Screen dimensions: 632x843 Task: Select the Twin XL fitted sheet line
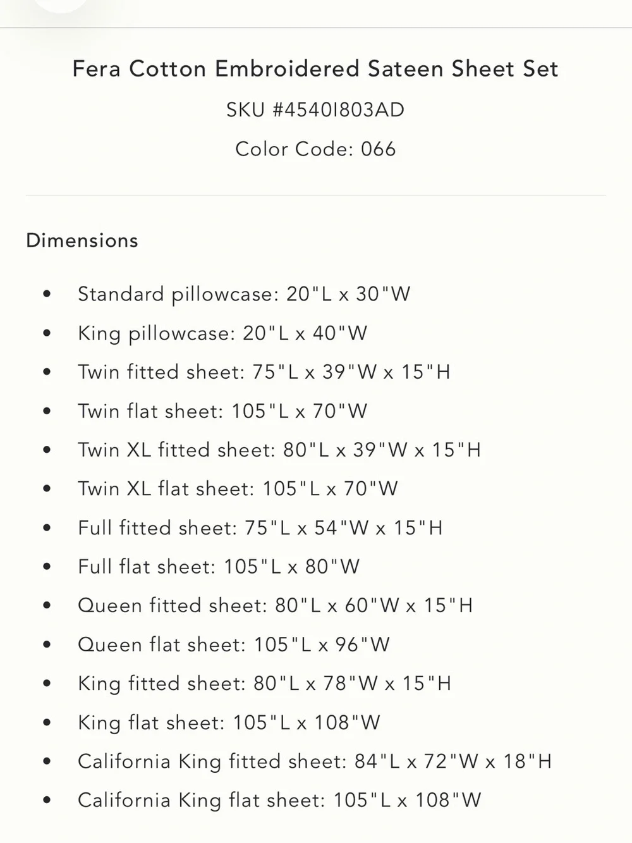click(x=279, y=450)
